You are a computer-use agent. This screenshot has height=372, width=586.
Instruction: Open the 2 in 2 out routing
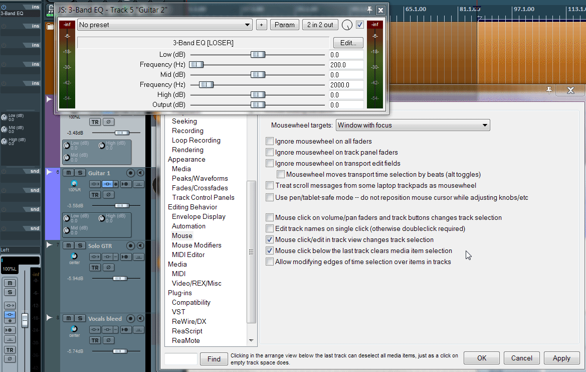coord(320,25)
